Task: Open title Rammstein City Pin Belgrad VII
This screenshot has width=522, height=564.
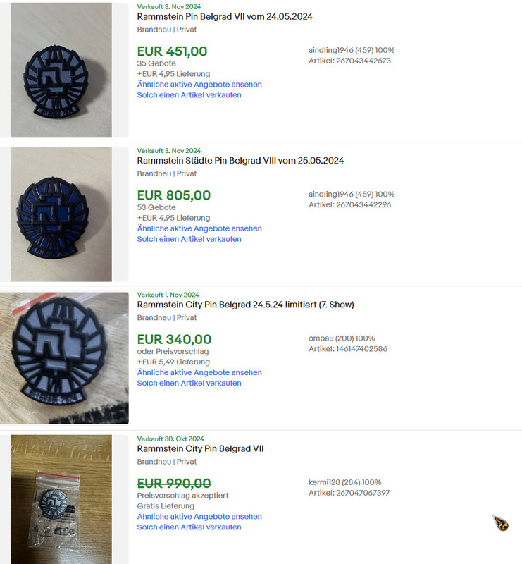Action: click(x=200, y=448)
